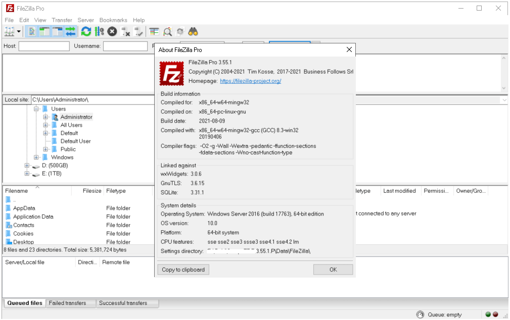The height and width of the screenshot is (320, 510).
Task: Open the File menu
Action: tap(9, 20)
